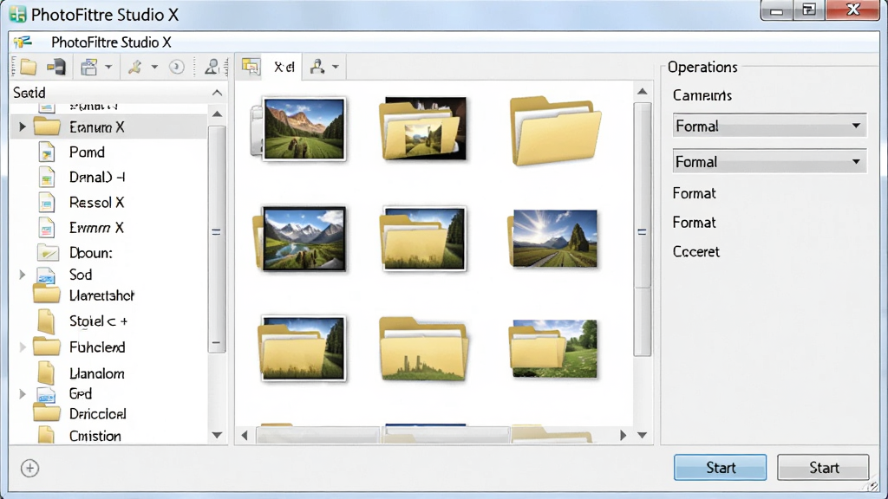The image size is (888, 499).
Task: Click the brush tool icon in the toolbar
Action: pyautogui.click(x=134, y=68)
